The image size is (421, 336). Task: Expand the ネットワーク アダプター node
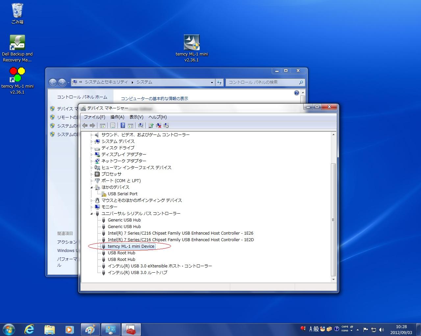[92, 161]
